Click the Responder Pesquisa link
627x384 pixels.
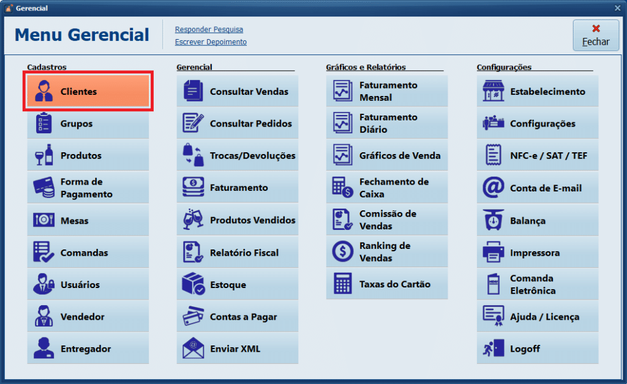click(209, 29)
